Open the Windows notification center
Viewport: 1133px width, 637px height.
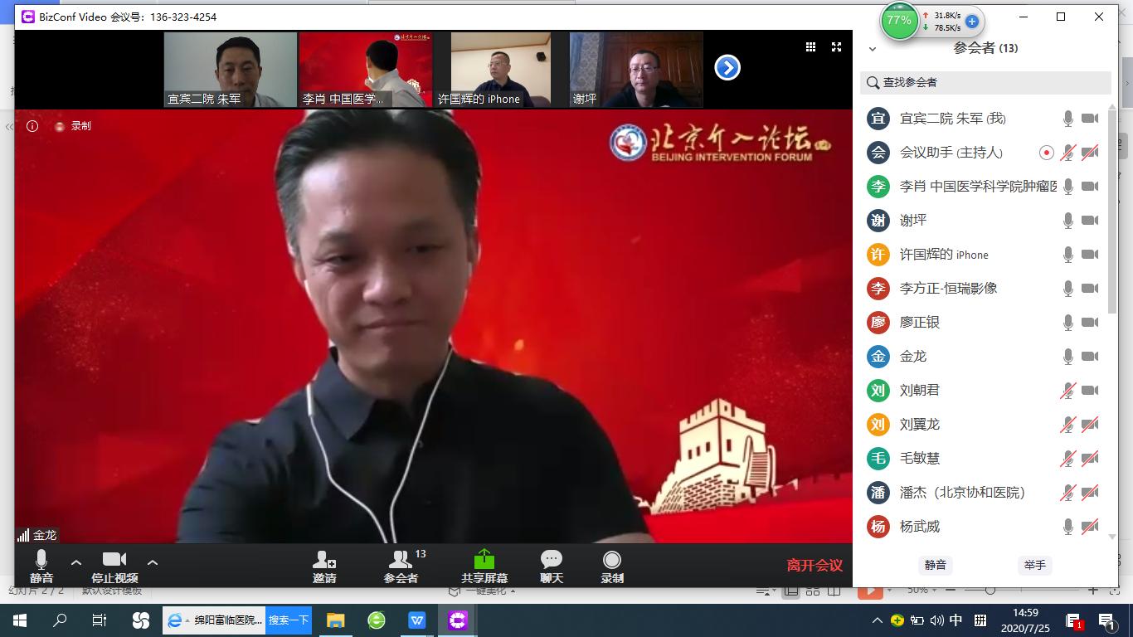click(1107, 620)
